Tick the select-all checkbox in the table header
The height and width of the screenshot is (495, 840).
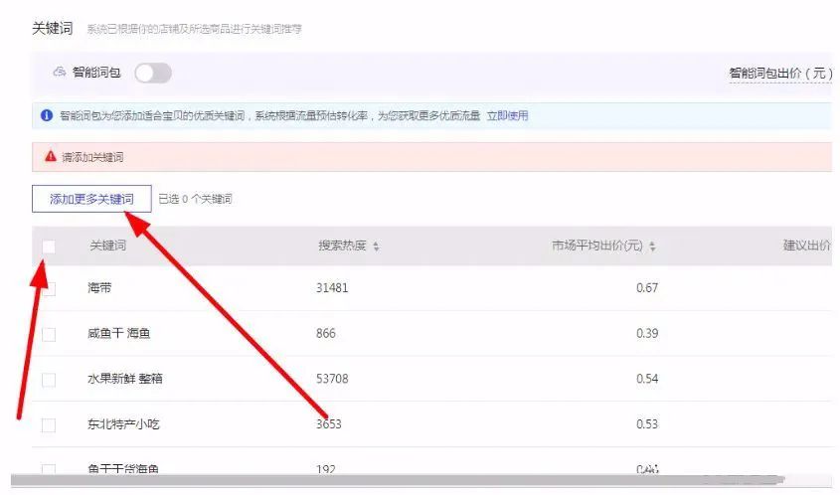[x=49, y=247]
